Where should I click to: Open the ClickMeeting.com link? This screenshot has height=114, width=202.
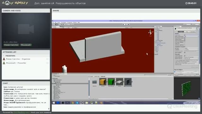[21, 112]
